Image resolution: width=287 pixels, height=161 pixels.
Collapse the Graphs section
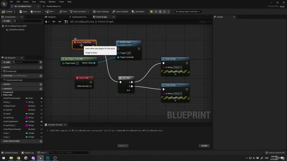[2, 68]
